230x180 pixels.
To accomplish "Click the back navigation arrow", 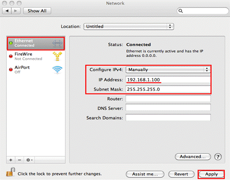I will click(7, 11).
